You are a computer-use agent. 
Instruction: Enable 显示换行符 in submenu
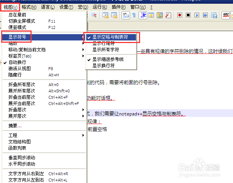pyautogui.click(x=111, y=66)
